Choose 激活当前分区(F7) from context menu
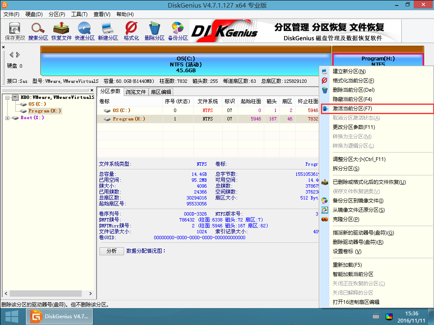 point(377,109)
